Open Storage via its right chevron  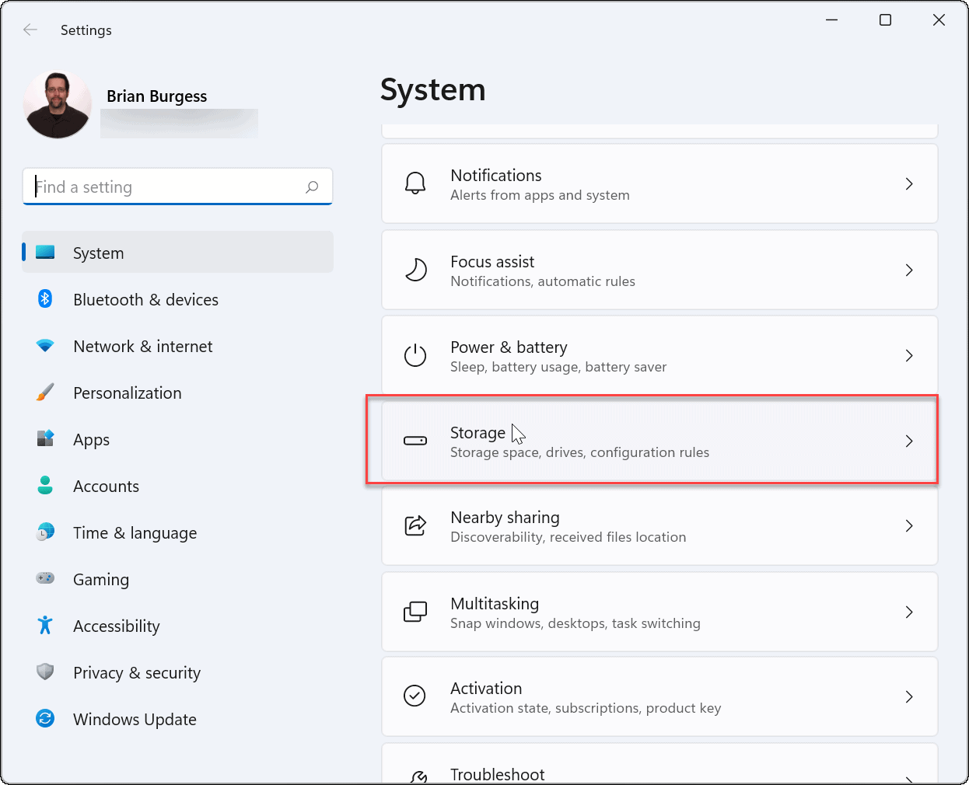click(909, 441)
